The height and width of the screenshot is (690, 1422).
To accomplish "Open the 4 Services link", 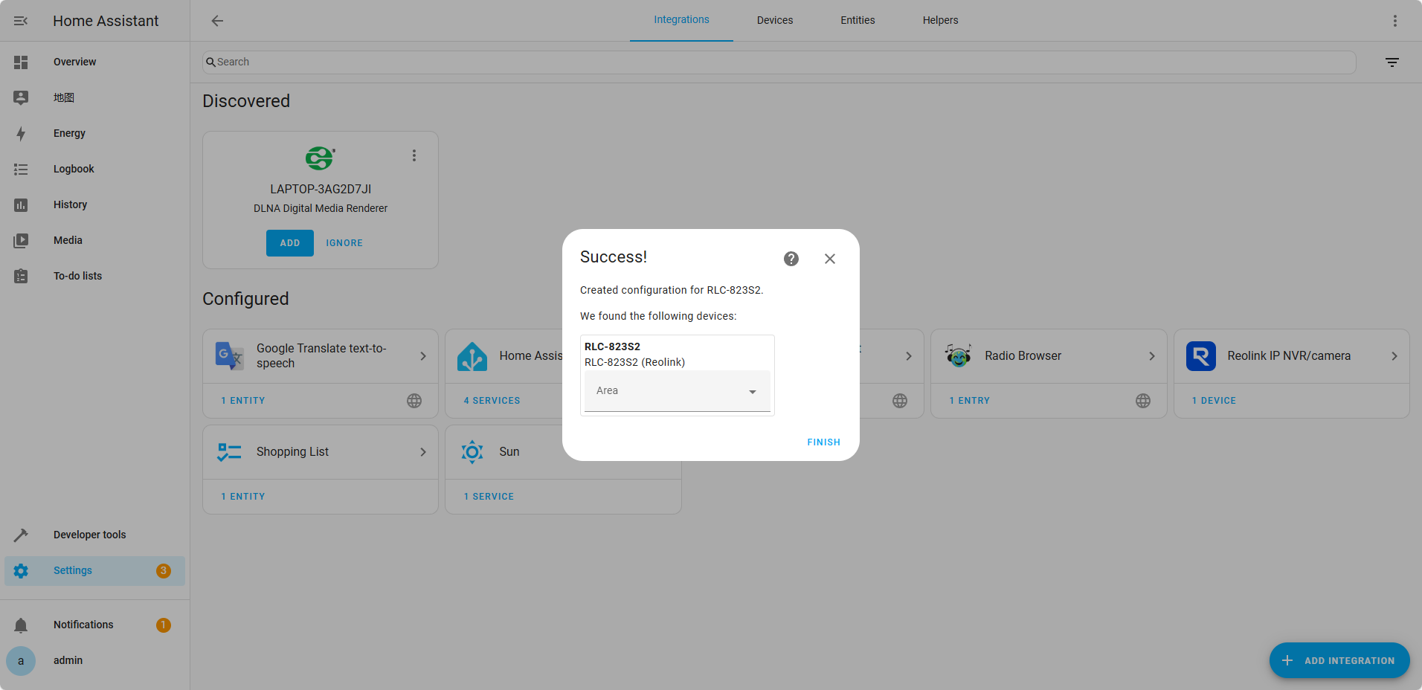I will click(492, 401).
